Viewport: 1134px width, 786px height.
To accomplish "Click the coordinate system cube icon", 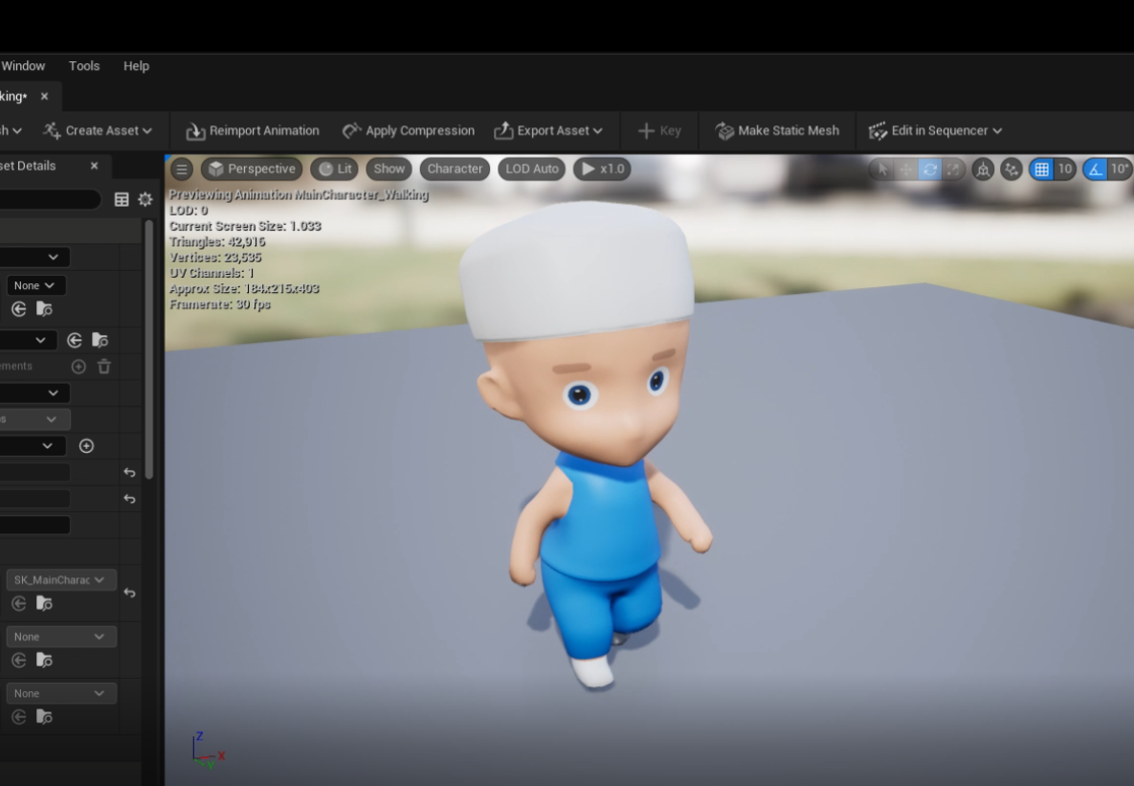I will [983, 169].
